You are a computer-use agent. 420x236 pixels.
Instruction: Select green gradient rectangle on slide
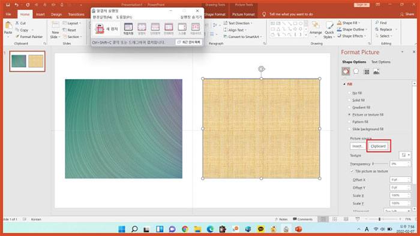point(124,129)
